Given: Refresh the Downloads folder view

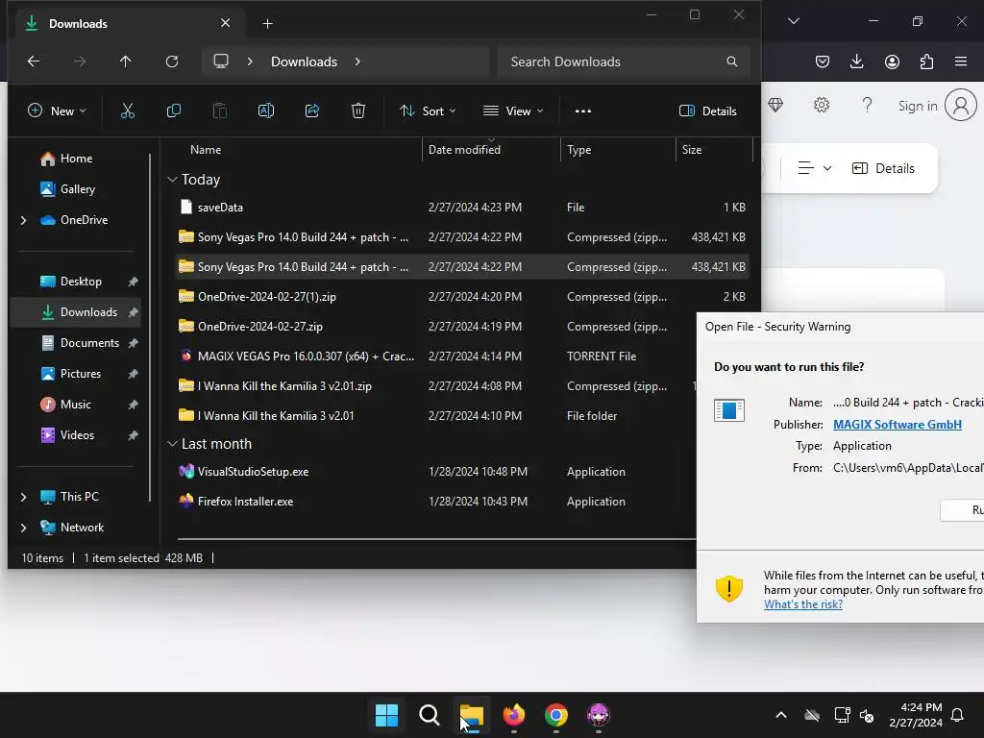Looking at the screenshot, I should pyautogui.click(x=172, y=61).
